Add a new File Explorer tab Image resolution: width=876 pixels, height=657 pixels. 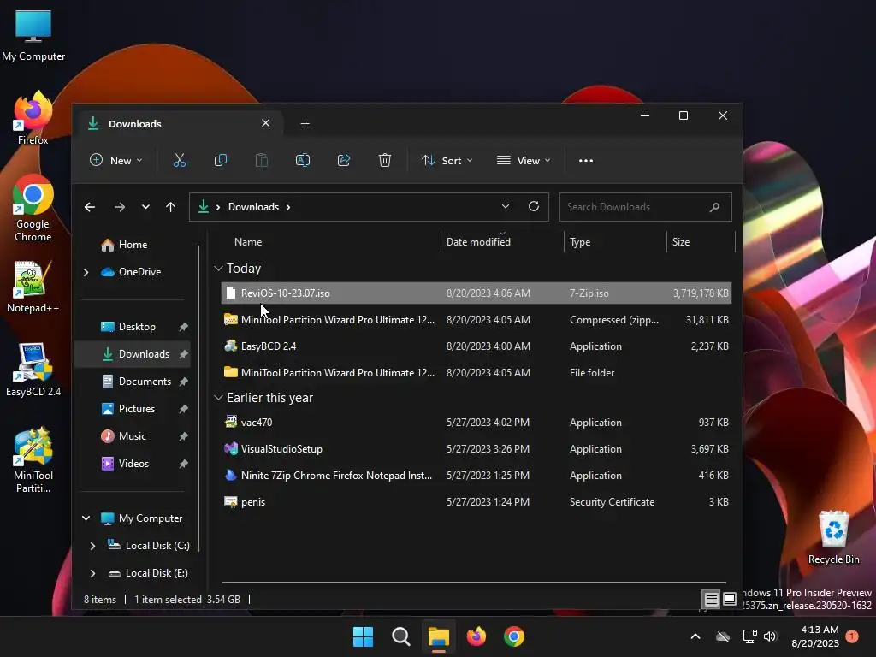[x=305, y=123]
